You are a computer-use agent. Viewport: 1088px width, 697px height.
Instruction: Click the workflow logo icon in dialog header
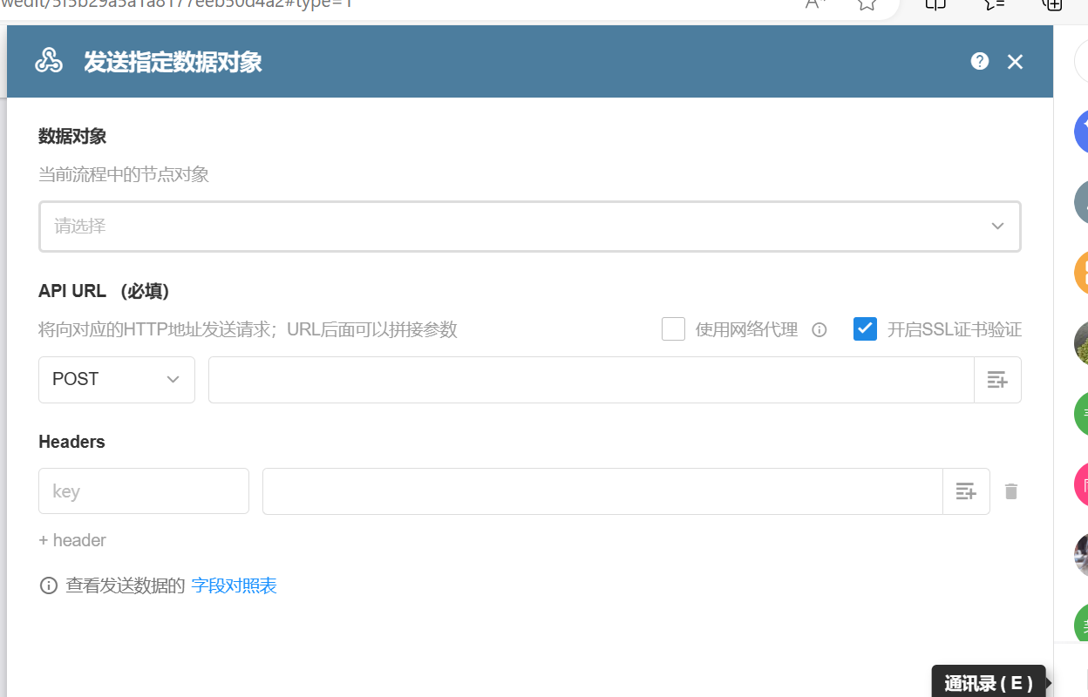(49, 61)
